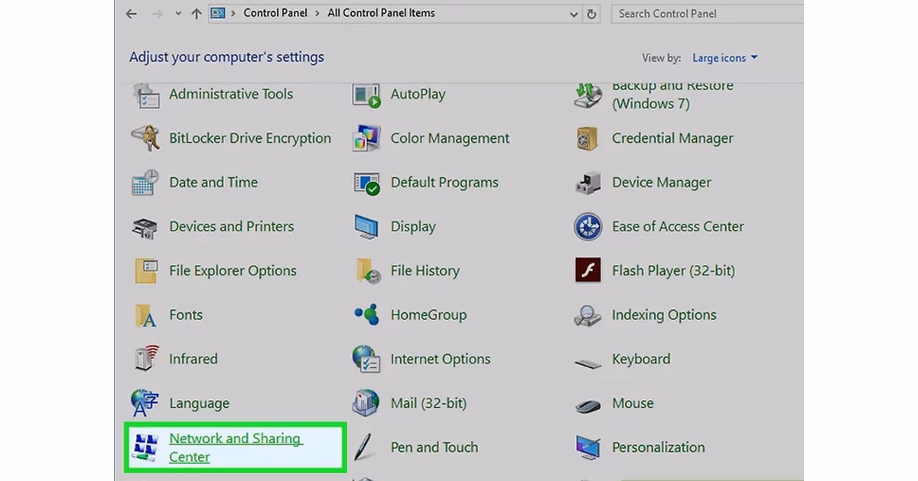
Task: Click the Credential Manager safe icon
Action: [588, 139]
